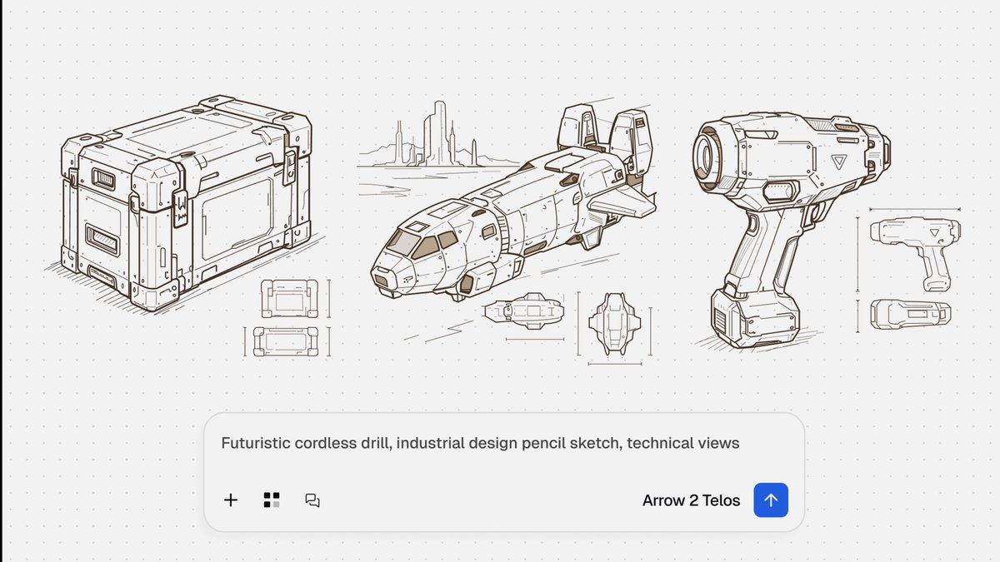The image size is (1000, 562).
Task: Click the chat bubbles icon
Action: 312,500
